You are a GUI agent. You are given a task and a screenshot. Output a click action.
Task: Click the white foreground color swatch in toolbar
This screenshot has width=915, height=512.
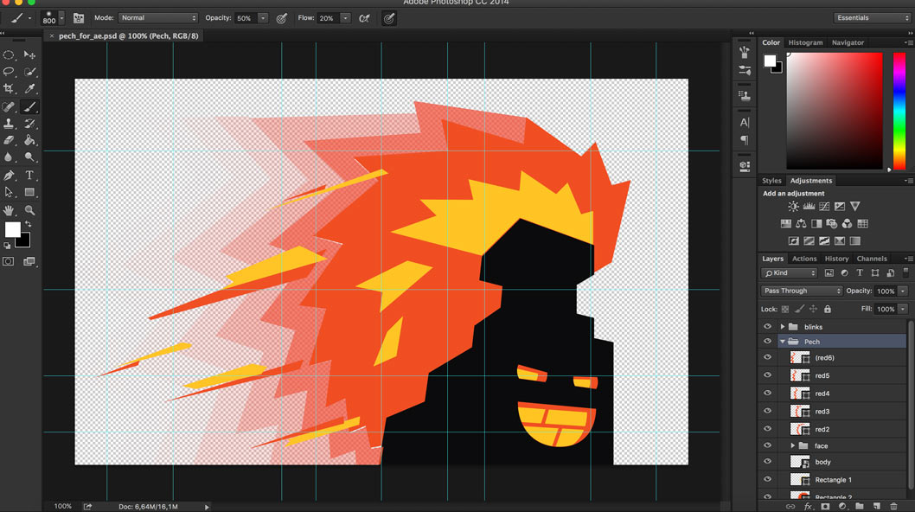12,229
